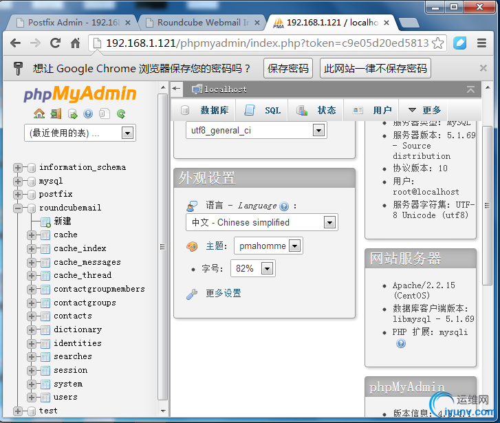Open a new browser tab

409,23
